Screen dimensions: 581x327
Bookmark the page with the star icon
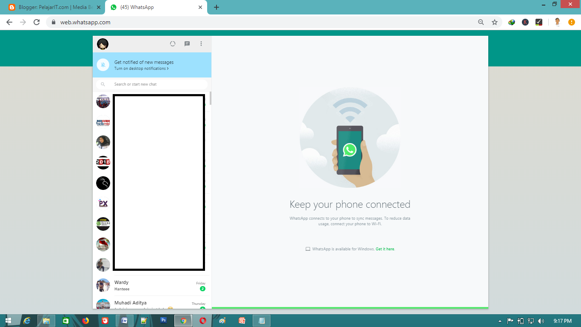click(x=494, y=21)
